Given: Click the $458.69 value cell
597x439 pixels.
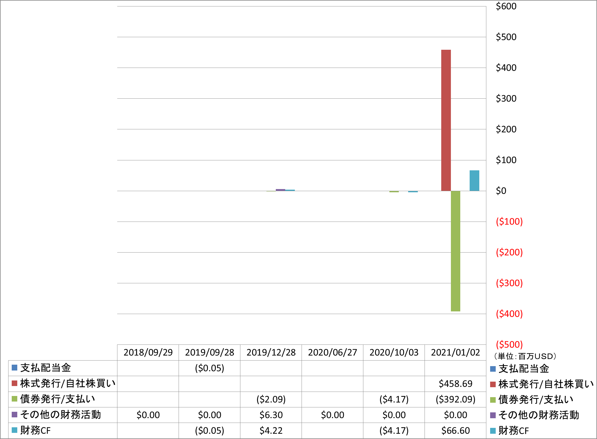Looking at the screenshot, I should [456, 384].
